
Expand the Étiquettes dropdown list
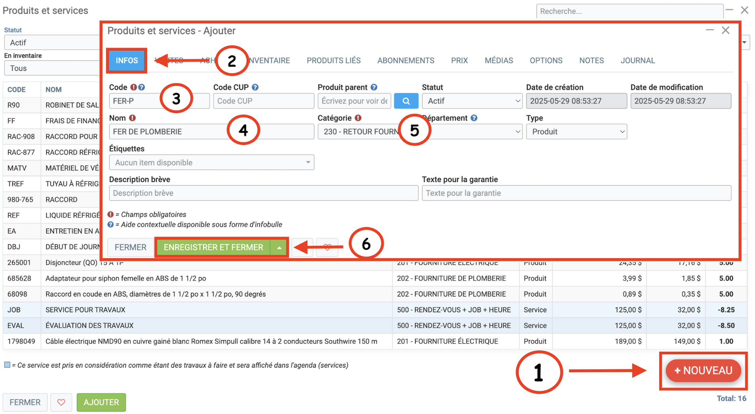211,163
